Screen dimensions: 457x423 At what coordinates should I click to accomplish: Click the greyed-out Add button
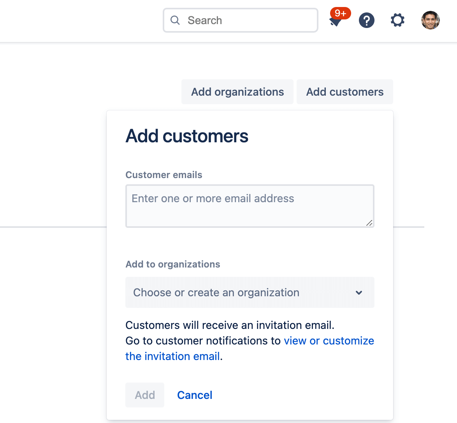pyautogui.click(x=144, y=395)
